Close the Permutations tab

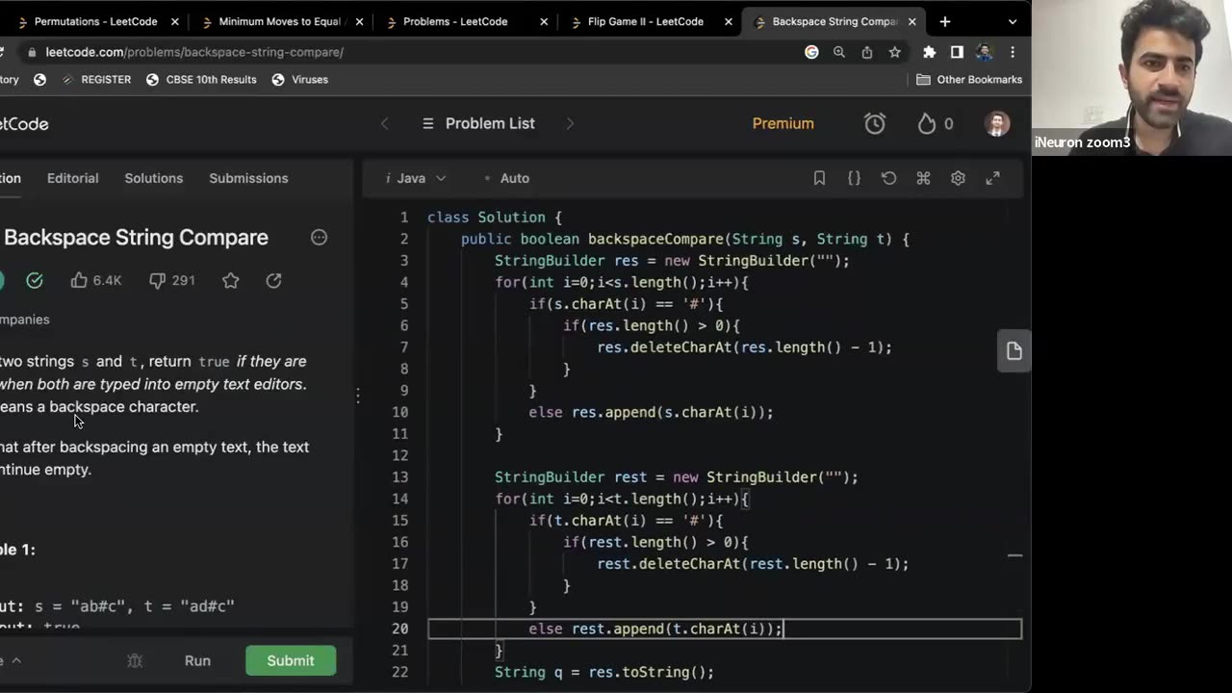174,21
